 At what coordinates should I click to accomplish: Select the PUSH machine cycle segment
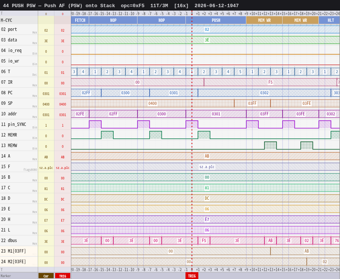click(216, 20)
